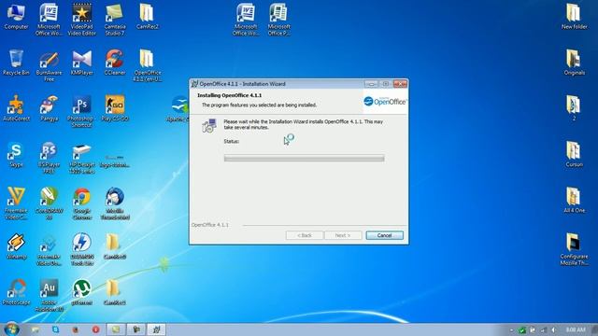
Task: Select the Google Chrome shortcut
Action: coord(82,203)
